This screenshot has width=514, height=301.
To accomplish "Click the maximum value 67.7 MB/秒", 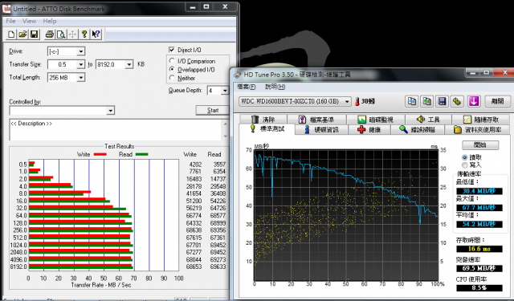I will [479, 208].
